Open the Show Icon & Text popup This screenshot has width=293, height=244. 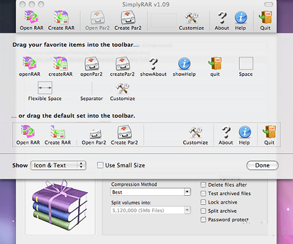[x=59, y=165]
